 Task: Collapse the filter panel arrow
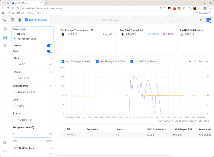coord(56,29)
